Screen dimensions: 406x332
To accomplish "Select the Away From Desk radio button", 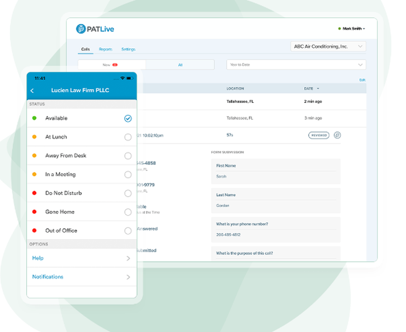I will [x=128, y=156].
